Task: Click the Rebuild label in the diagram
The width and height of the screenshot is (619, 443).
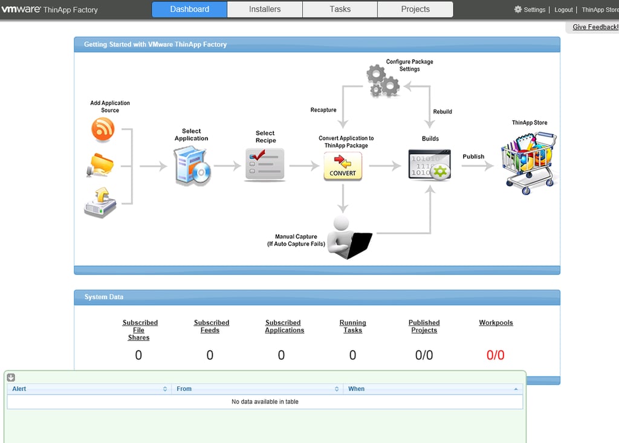Action: (x=442, y=112)
